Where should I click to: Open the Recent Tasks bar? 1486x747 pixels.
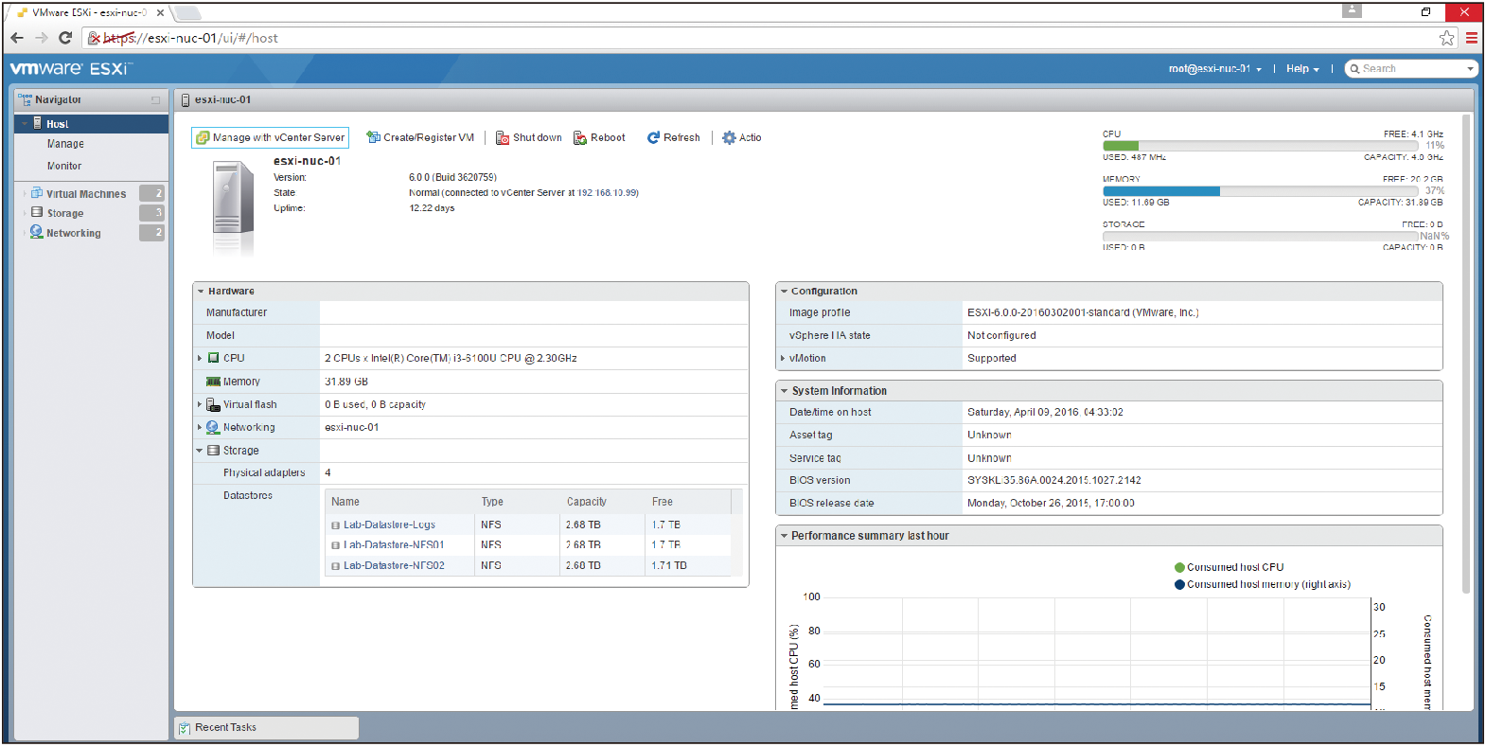[x=267, y=727]
